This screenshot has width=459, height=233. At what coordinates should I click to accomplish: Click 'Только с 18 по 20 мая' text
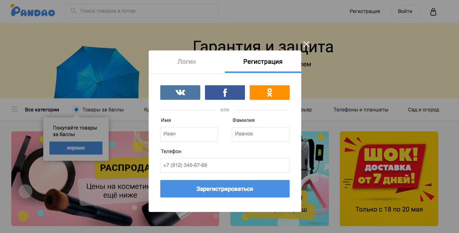[389, 209]
